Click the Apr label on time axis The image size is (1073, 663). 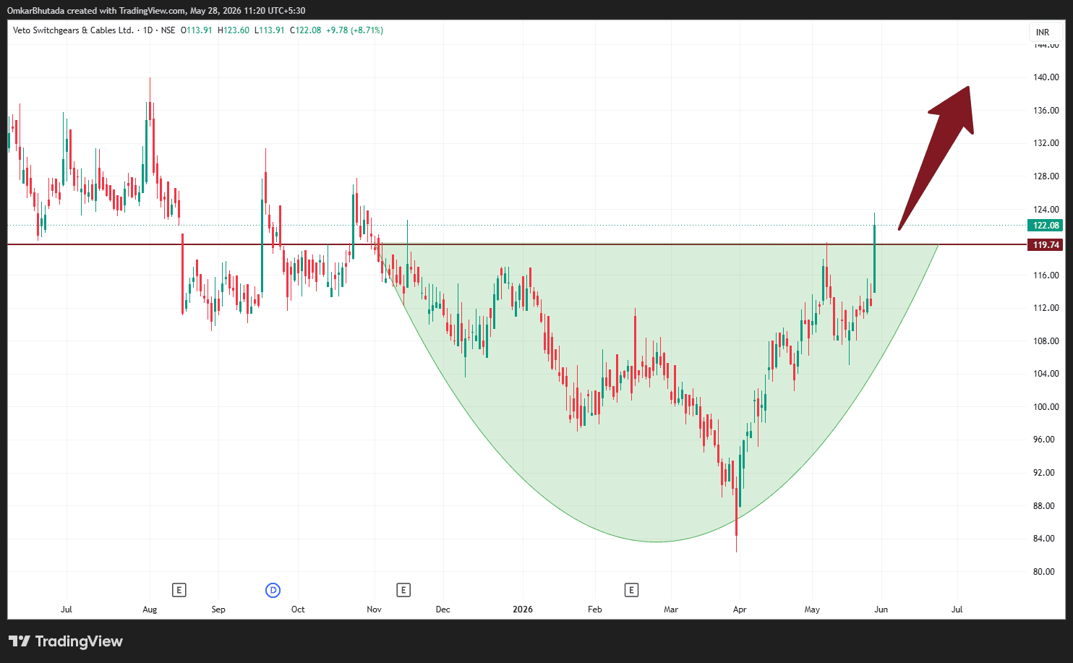pyautogui.click(x=740, y=609)
